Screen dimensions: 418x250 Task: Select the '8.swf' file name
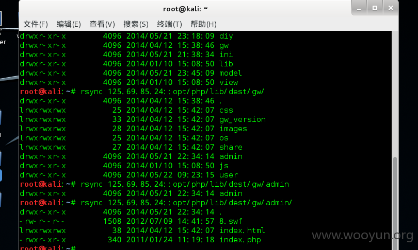tap(231, 221)
